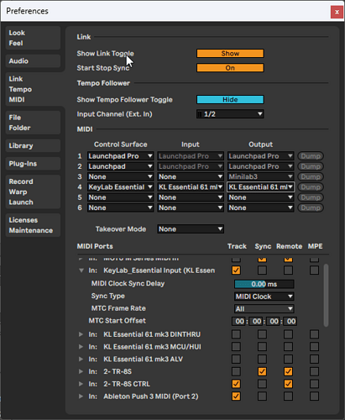Disable Track for KeyLab_Essential Input
Image resolution: width=345 pixels, height=420 pixels.
pyautogui.click(x=236, y=270)
